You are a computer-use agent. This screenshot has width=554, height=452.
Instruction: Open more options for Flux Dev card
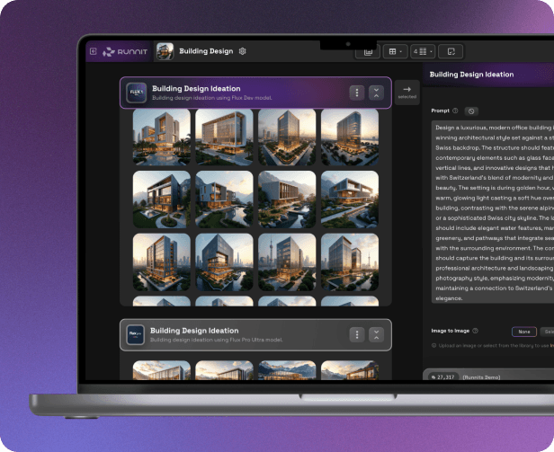tap(357, 93)
